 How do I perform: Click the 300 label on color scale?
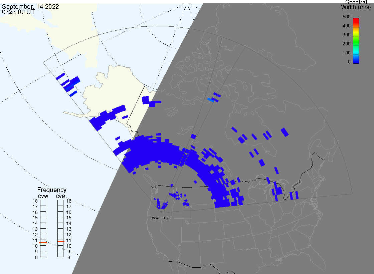pyautogui.click(x=346, y=35)
